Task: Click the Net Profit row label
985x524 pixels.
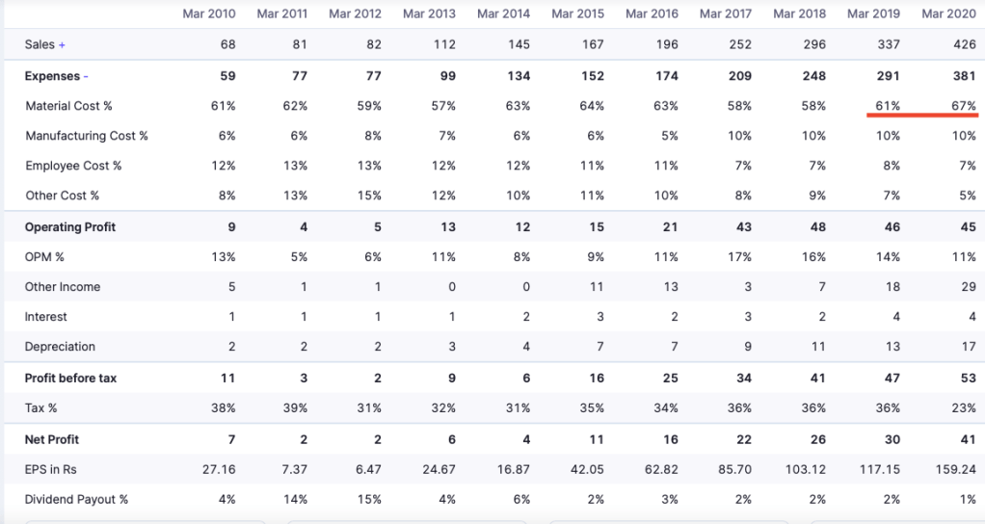Action: click(x=52, y=440)
